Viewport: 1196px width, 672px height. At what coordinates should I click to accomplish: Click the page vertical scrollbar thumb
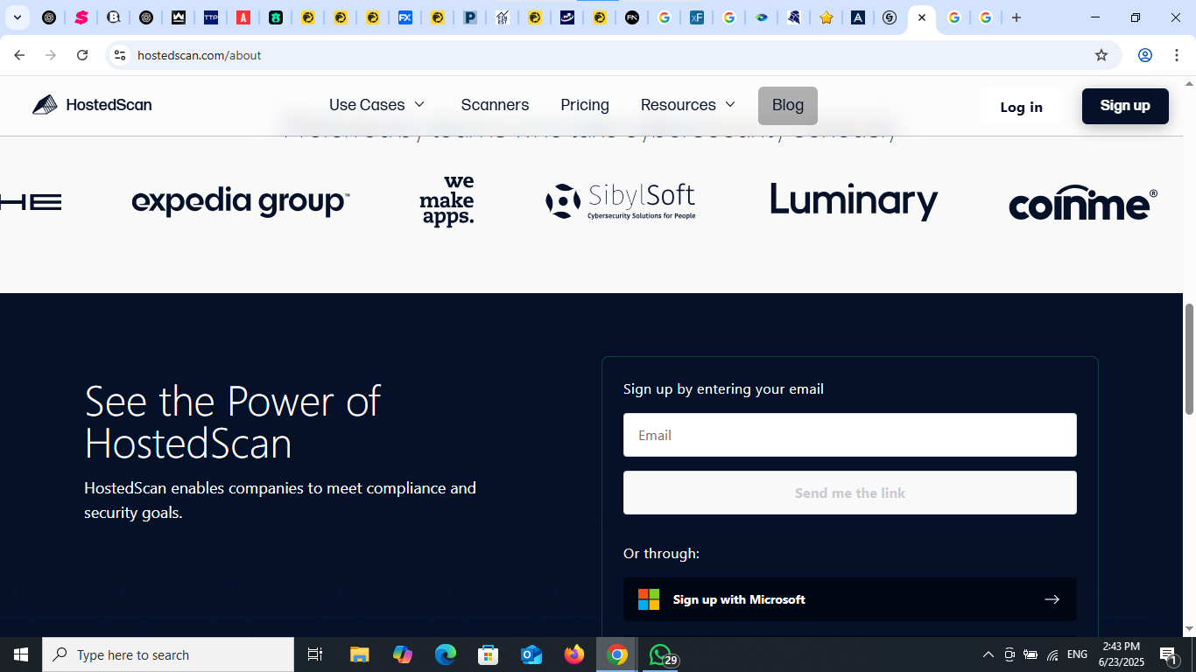pos(1189,359)
